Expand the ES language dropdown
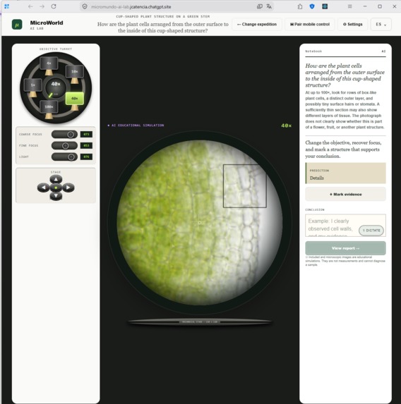This screenshot has height=404, width=401. [x=381, y=24]
